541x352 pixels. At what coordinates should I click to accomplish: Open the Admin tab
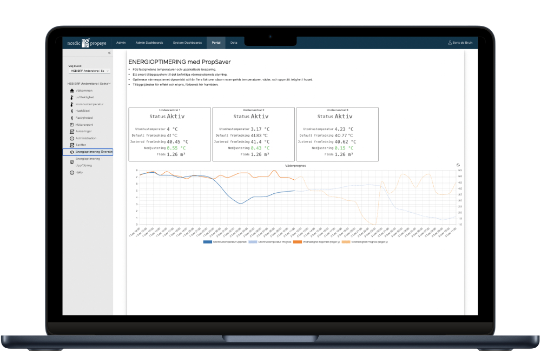pyautogui.click(x=121, y=43)
